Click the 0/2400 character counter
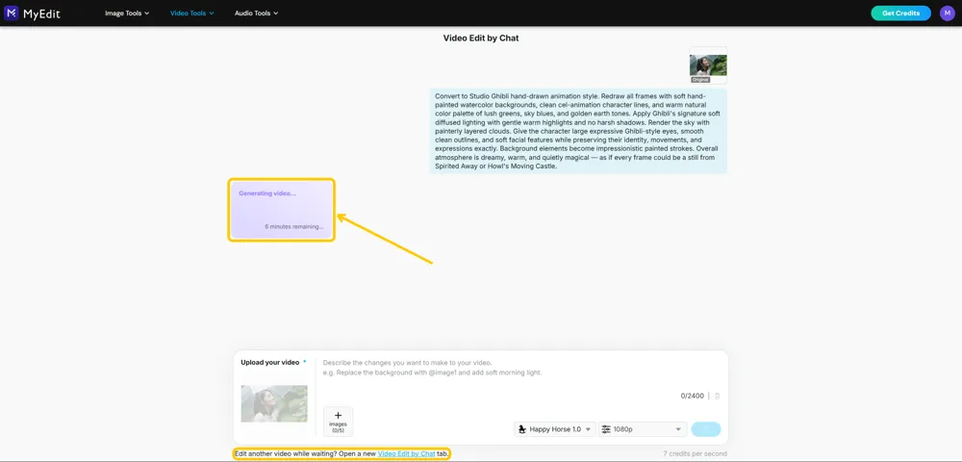Image resolution: width=962 pixels, height=462 pixels. pos(692,396)
